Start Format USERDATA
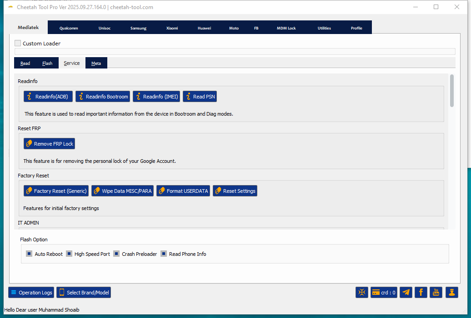Image resolution: width=471 pixels, height=318 pixels. point(183,191)
